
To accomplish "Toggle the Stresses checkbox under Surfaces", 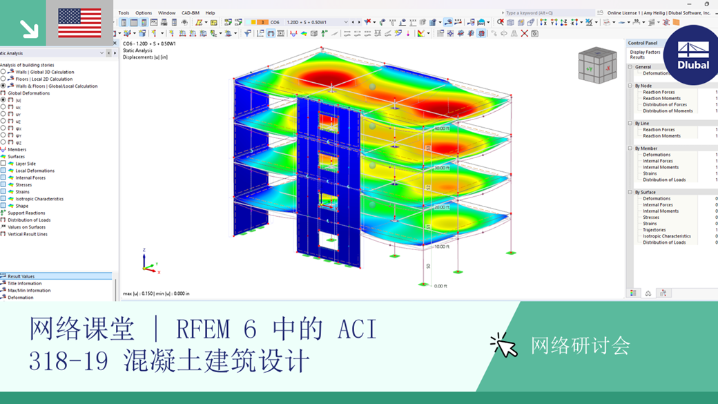I will pos(3,184).
